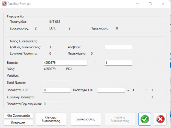Click the Κλείσιμο Συσκευασίας button
Screen dimensions: 171x128
51,119
